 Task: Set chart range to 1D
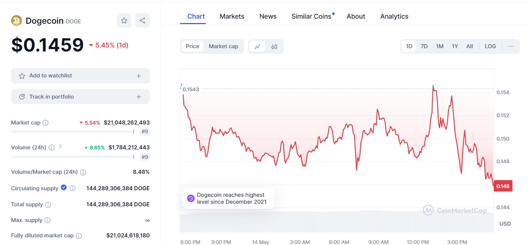[x=409, y=46]
